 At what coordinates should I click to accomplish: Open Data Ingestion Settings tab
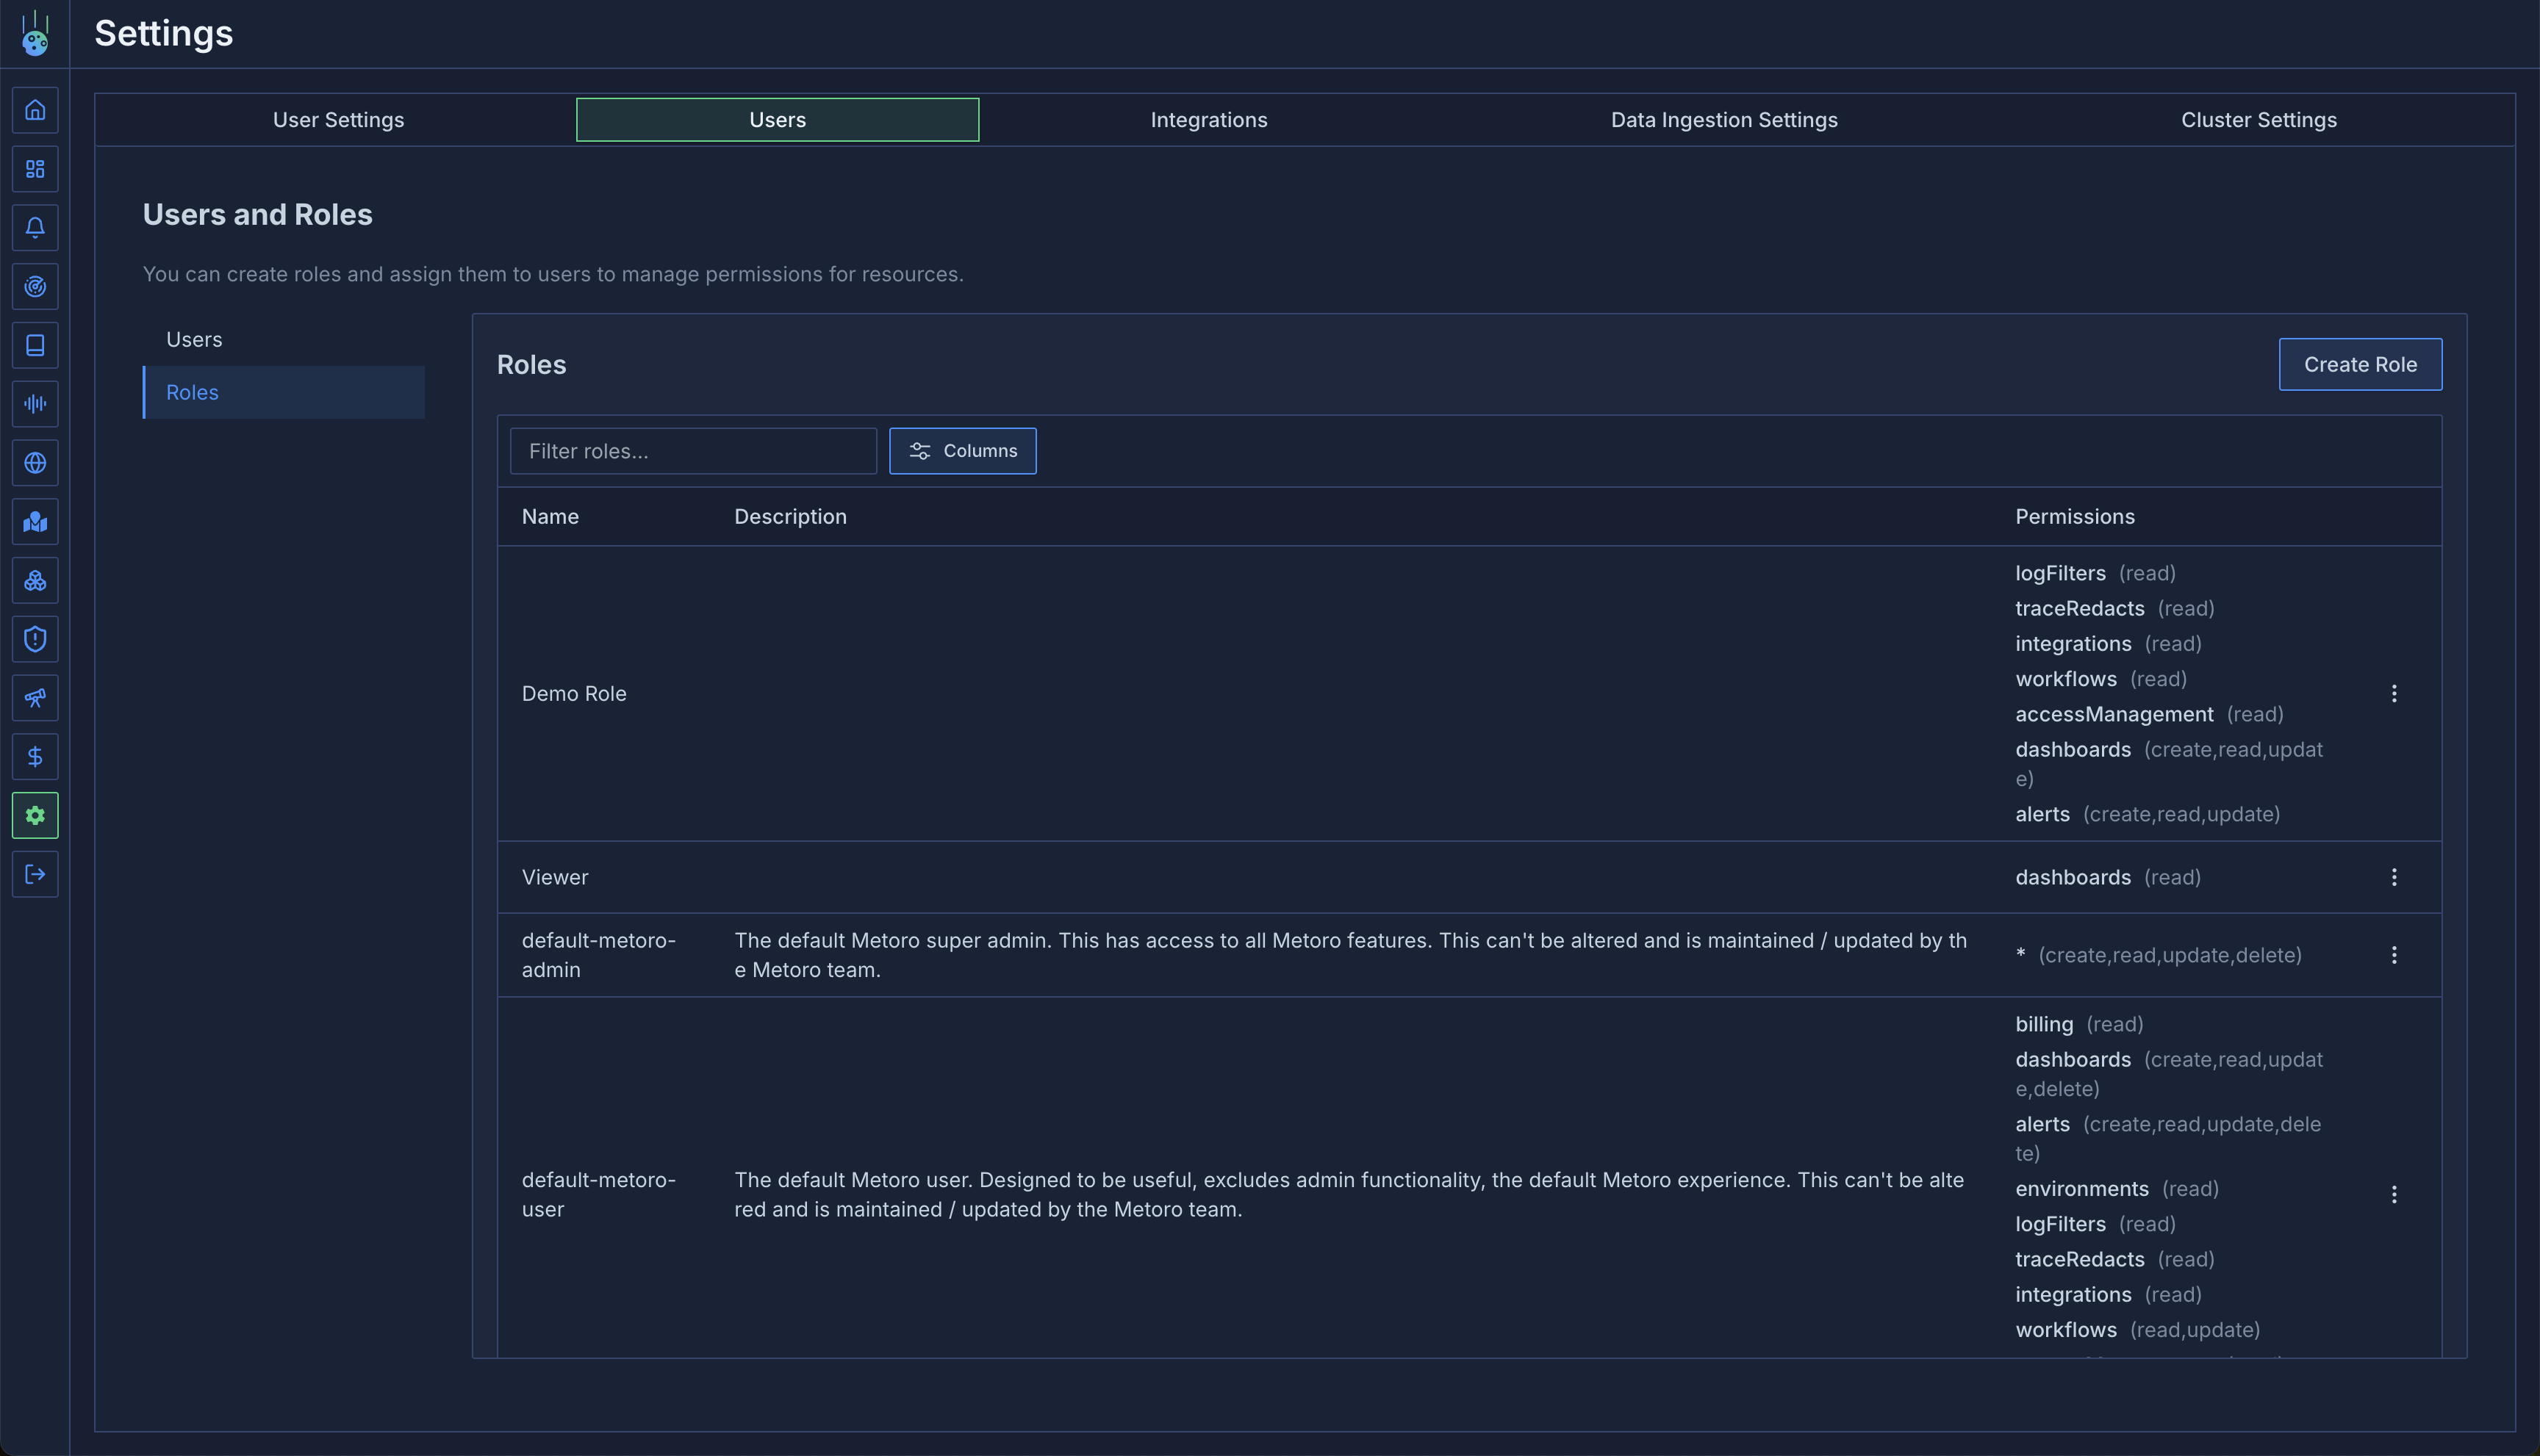(x=1723, y=120)
